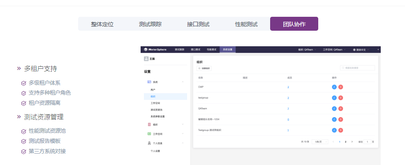Click the red 组织 section icon
Viewport: 405px width, 165px height.
tap(149, 124)
